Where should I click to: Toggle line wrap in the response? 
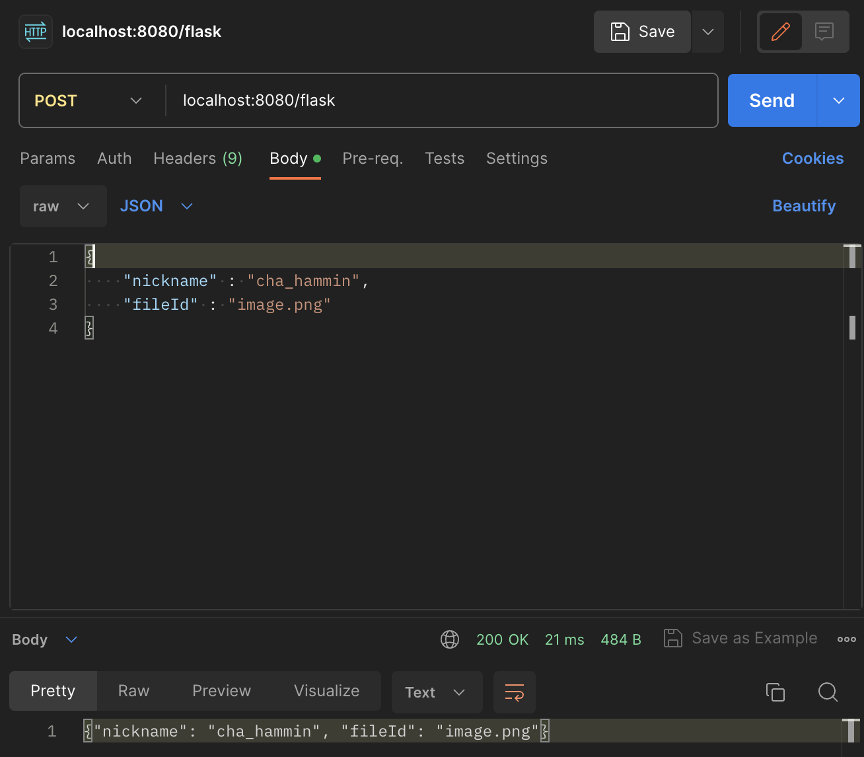[515, 692]
